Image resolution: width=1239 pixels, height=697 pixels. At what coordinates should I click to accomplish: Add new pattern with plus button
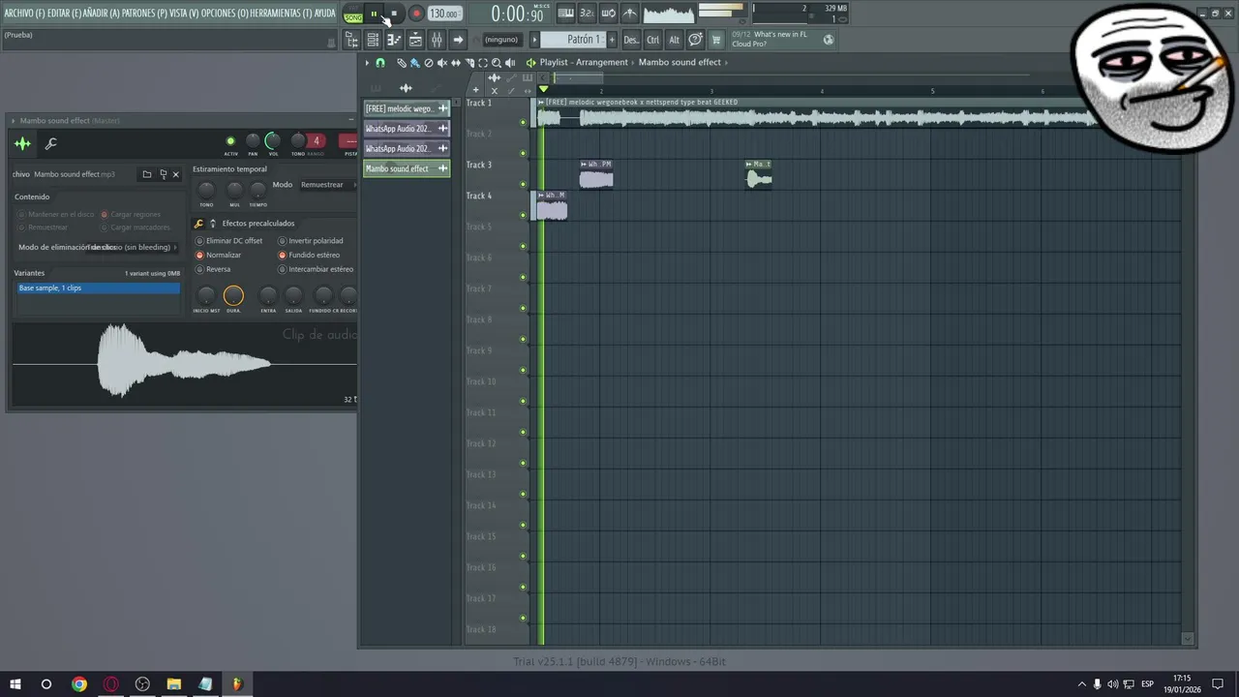[612, 40]
